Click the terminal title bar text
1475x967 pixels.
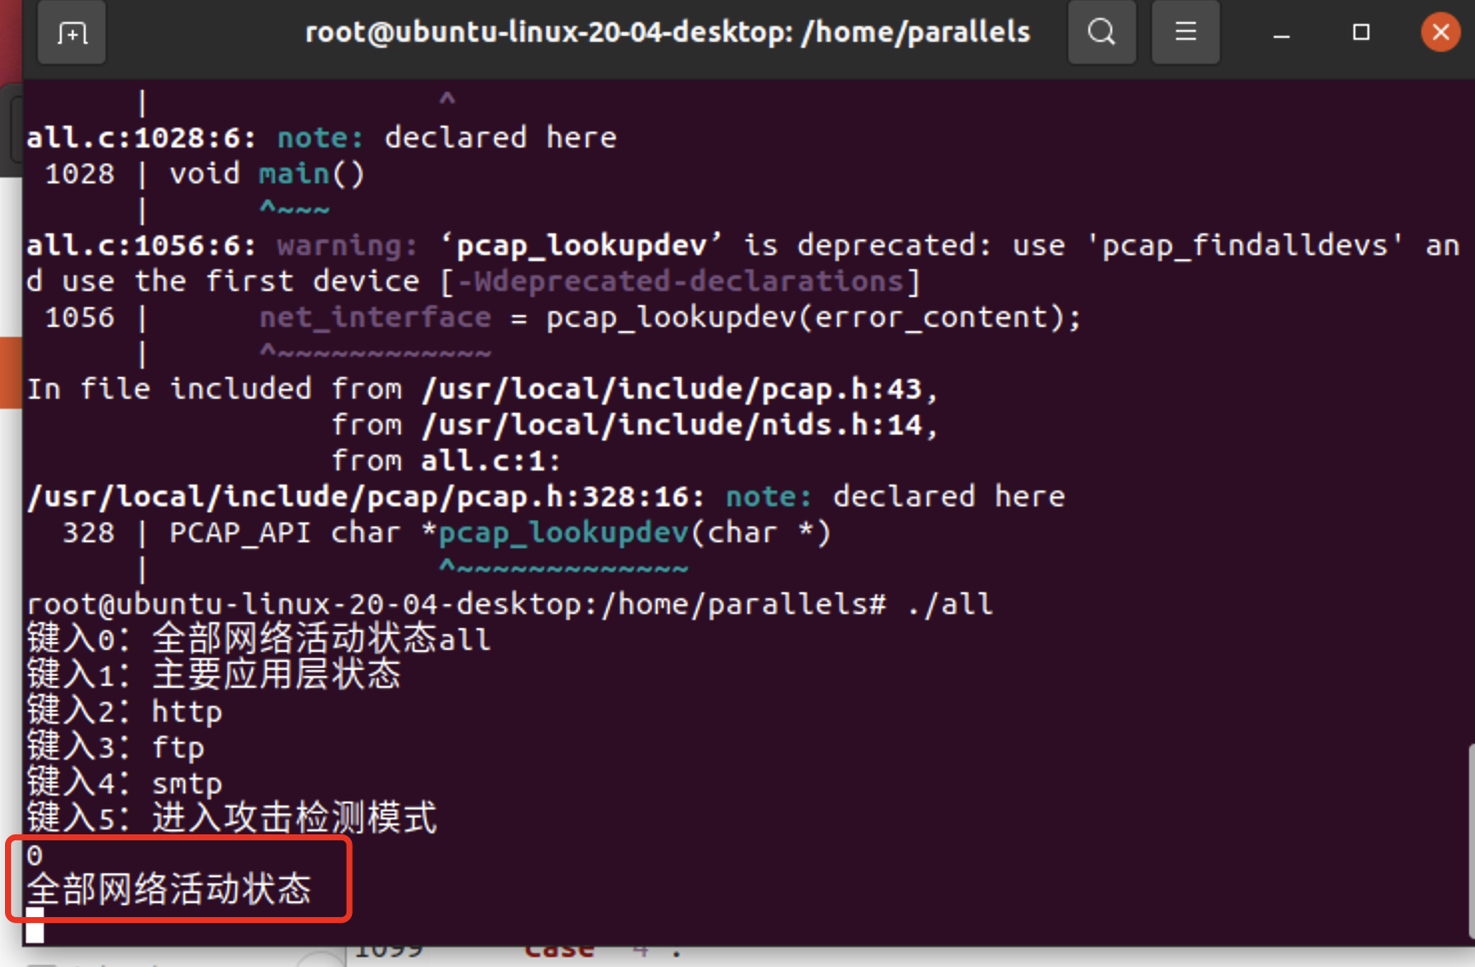click(668, 32)
